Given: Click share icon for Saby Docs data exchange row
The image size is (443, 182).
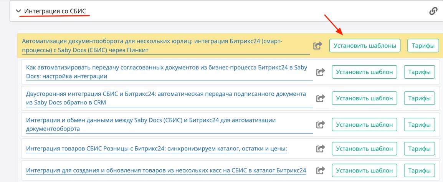Looking at the screenshot, I should tap(320, 125).
